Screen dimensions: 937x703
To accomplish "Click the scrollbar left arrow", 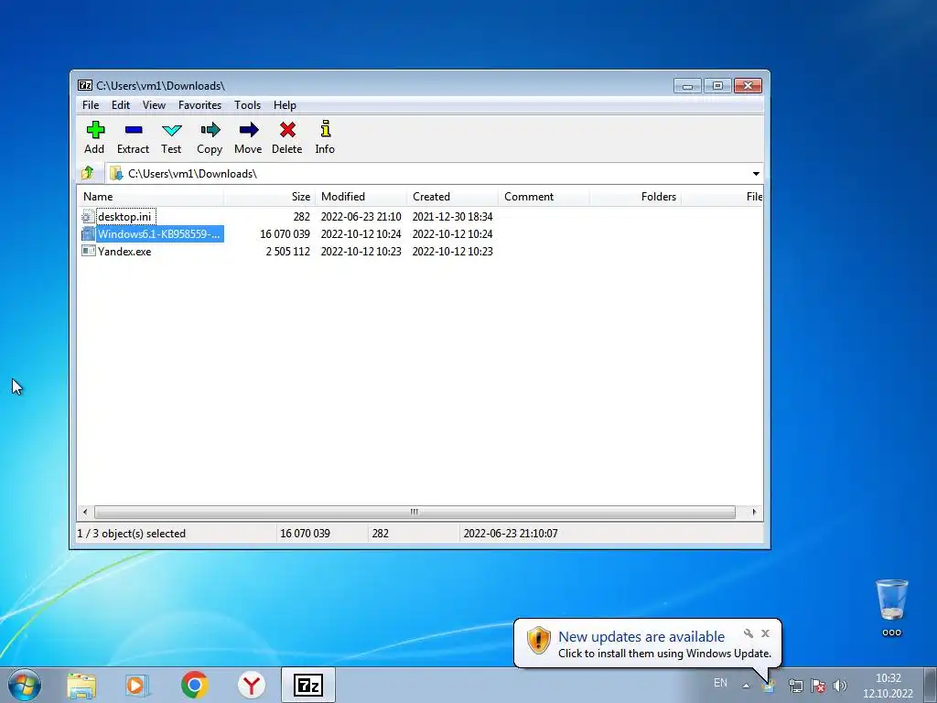I will (x=85, y=513).
